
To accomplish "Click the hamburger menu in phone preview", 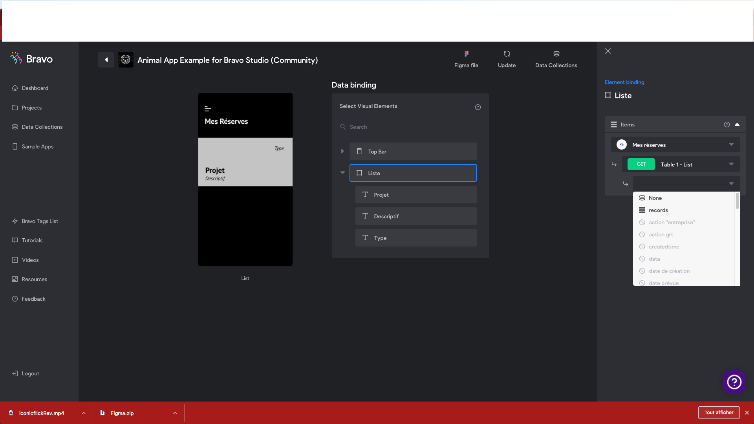I will 208,109.
